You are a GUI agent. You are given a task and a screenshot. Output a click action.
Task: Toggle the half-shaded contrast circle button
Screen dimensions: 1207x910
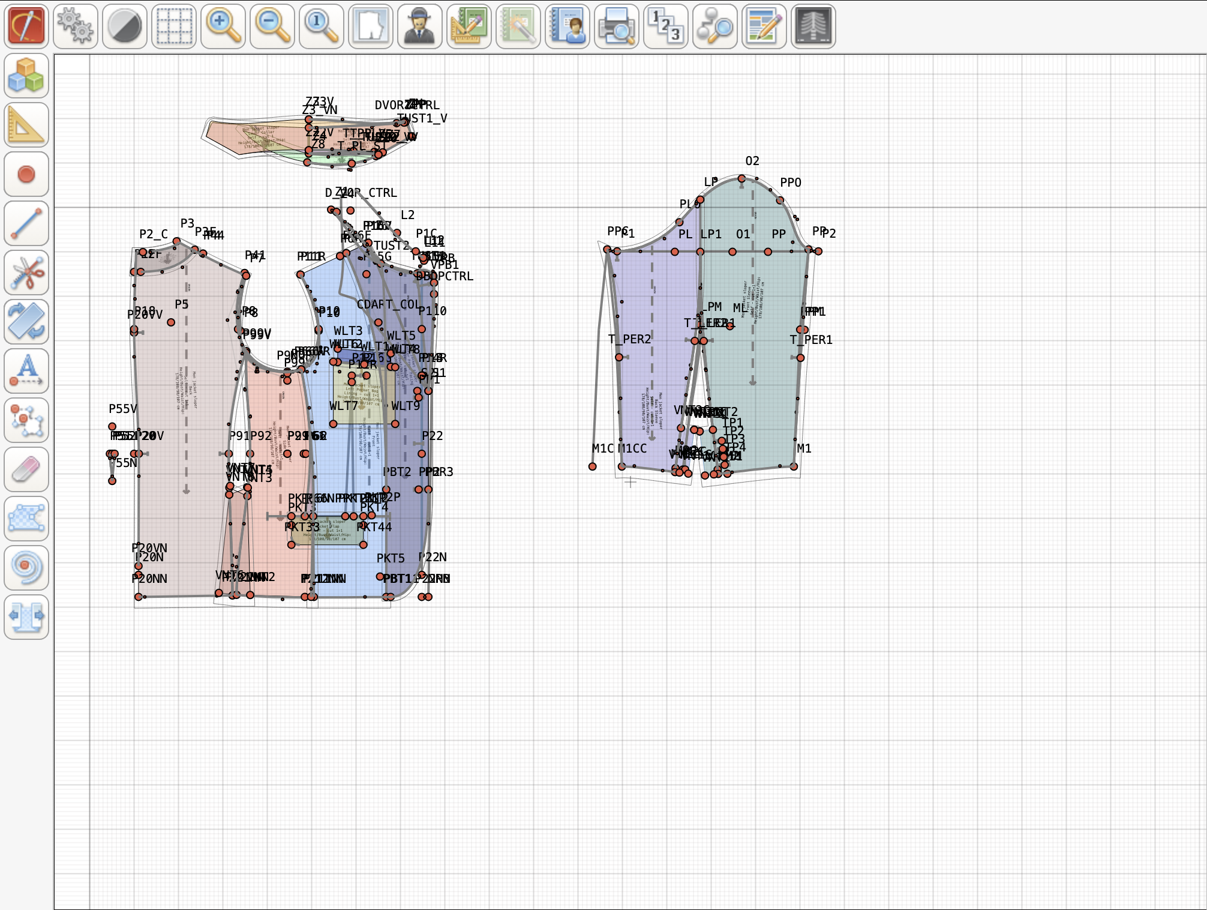(125, 26)
